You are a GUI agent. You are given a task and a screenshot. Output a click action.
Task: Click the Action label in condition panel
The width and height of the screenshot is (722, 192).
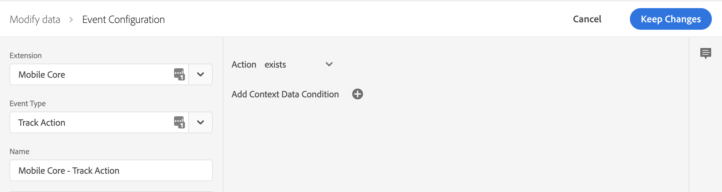coord(244,65)
